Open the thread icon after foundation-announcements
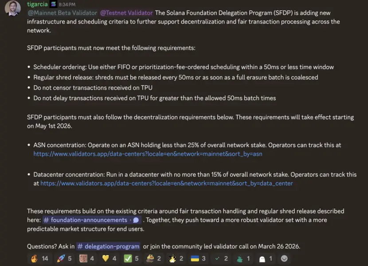Screen dimensions: 368x266 pyautogui.click(x=136, y=220)
